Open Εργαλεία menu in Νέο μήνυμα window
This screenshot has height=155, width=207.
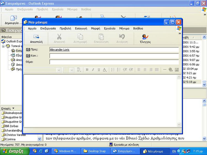110,28
